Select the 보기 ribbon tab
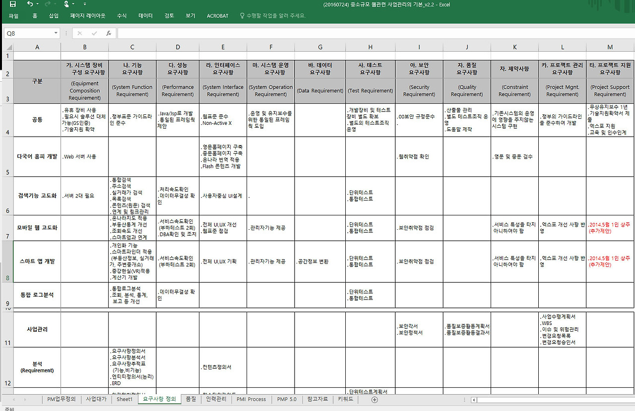The height and width of the screenshot is (411, 635). pos(190,16)
